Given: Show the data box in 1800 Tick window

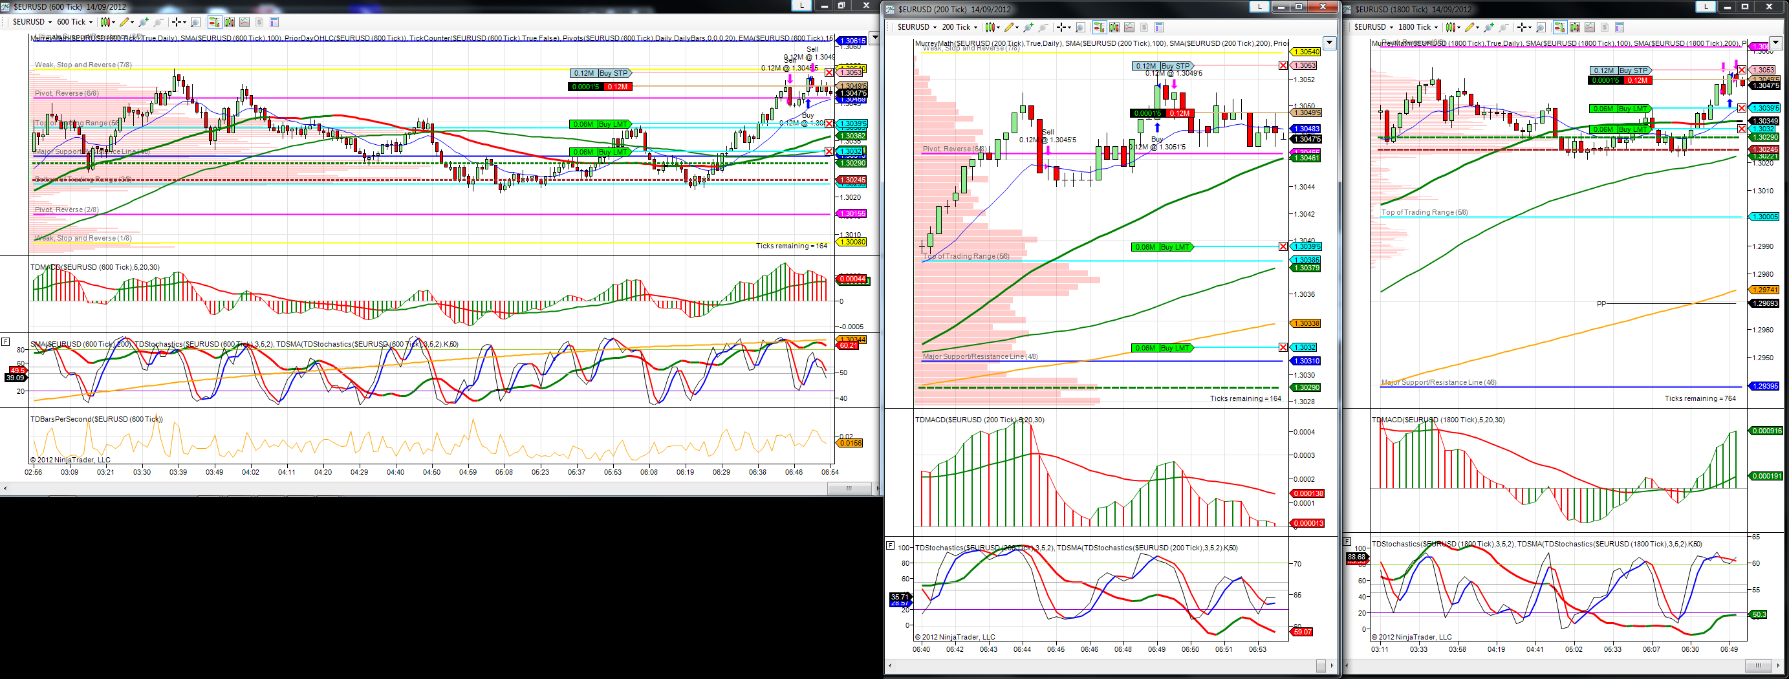Looking at the screenshot, I should pos(1541,27).
